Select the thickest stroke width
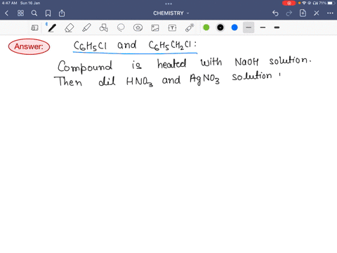 [277, 27]
